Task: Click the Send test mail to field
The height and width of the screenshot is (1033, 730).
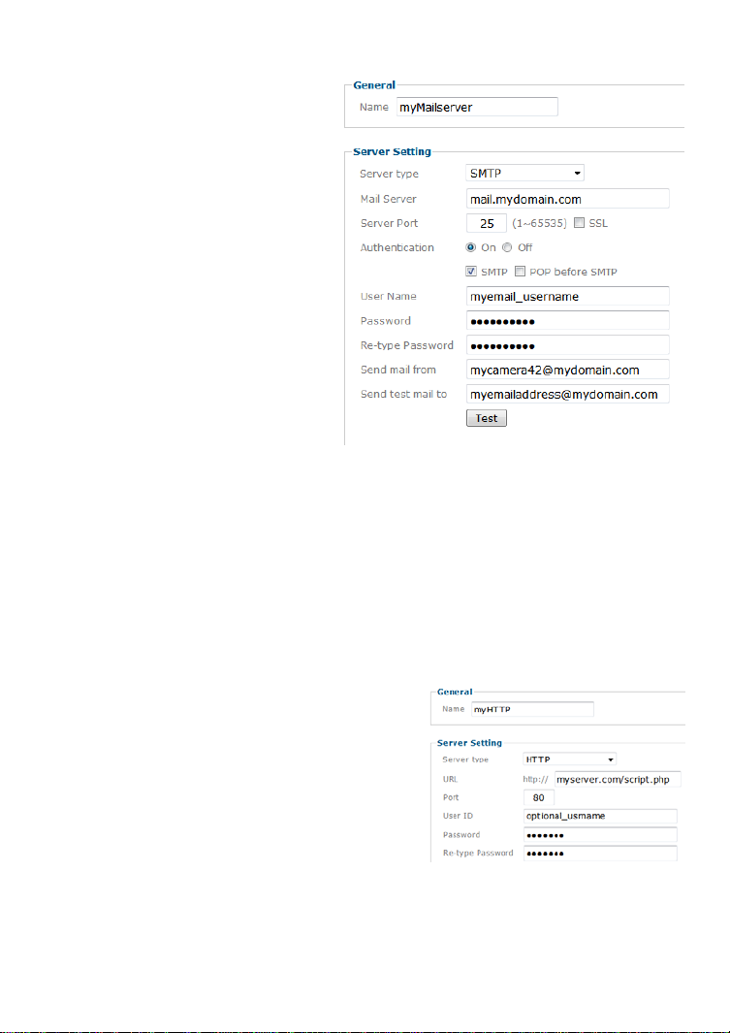Action: [567, 394]
